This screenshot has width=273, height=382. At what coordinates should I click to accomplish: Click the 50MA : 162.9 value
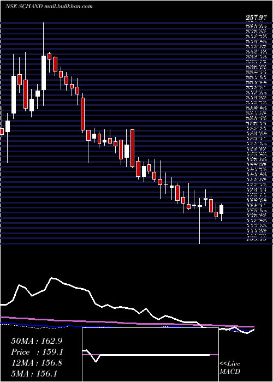37,341
